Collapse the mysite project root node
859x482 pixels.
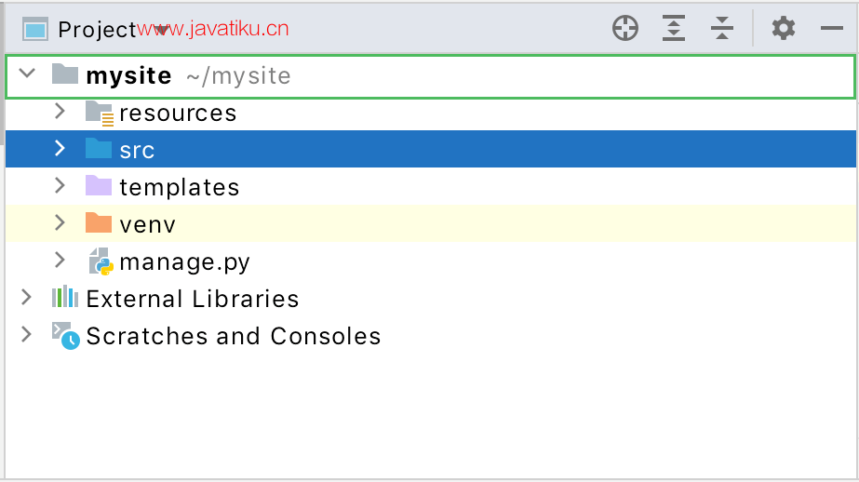(x=26, y=74)
